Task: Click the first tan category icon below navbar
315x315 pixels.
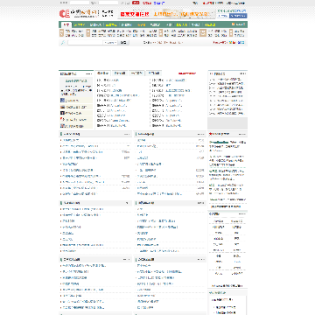Action: 61,32
